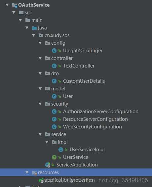The height and width of the screenshot is (187, 152).
Task: Select ResourceServerConfiguration in the tree
Action: click(95, 119)
